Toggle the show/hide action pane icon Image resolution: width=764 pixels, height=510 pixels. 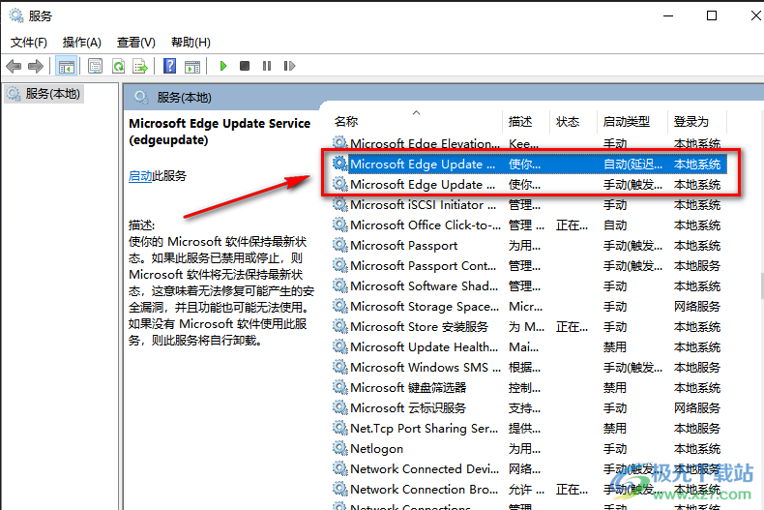192,66
